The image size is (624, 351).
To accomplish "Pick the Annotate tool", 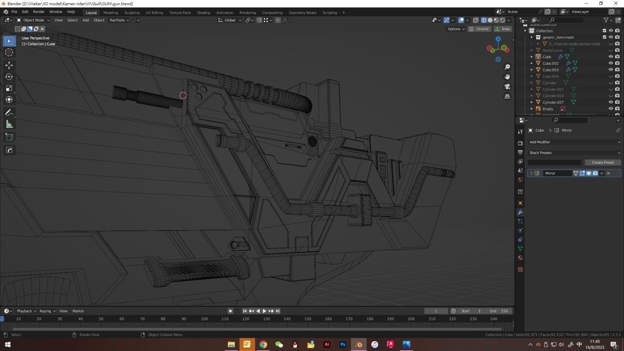I will click(x=9, y=113).
